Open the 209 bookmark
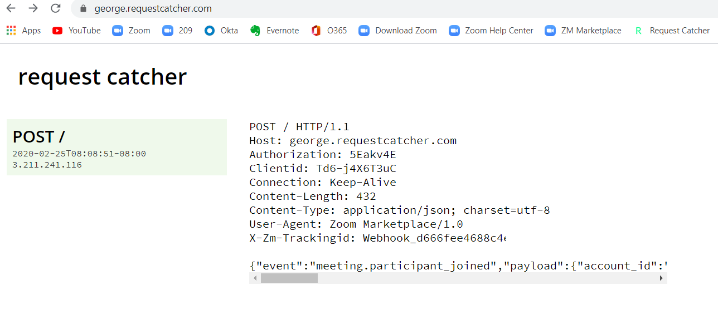The image size is (718, 334). [x=178, y=31]
